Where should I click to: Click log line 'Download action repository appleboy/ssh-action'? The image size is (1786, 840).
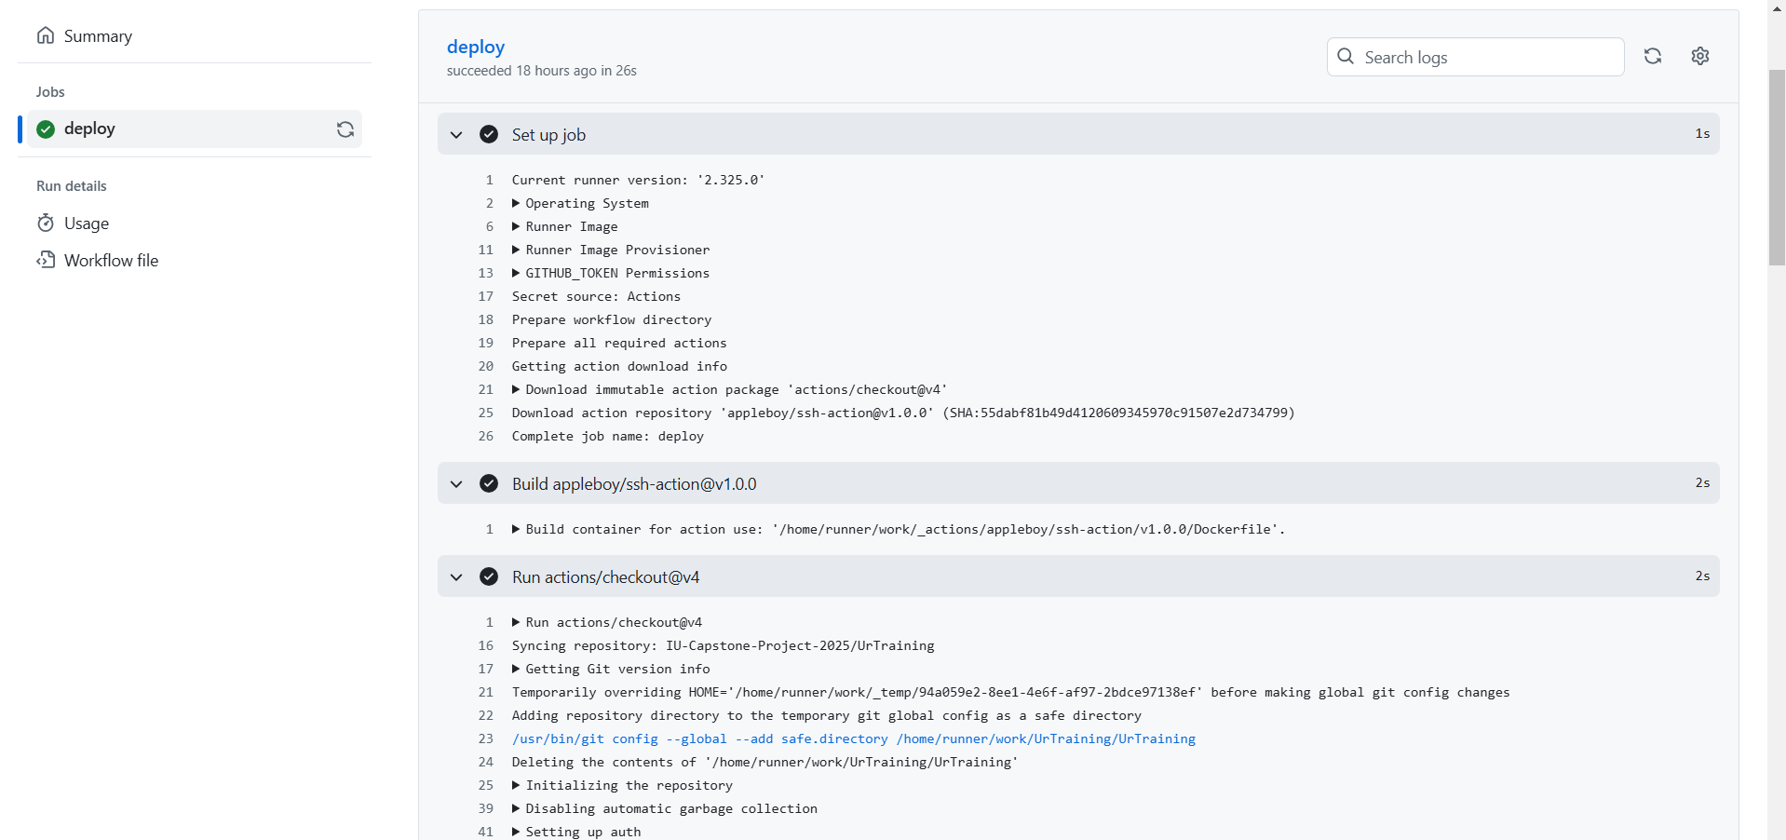[903, 413]
